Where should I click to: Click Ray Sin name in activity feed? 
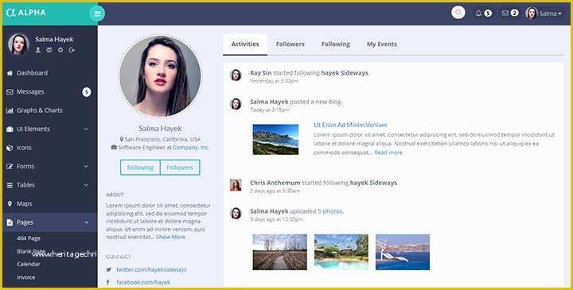click(260, 73)
